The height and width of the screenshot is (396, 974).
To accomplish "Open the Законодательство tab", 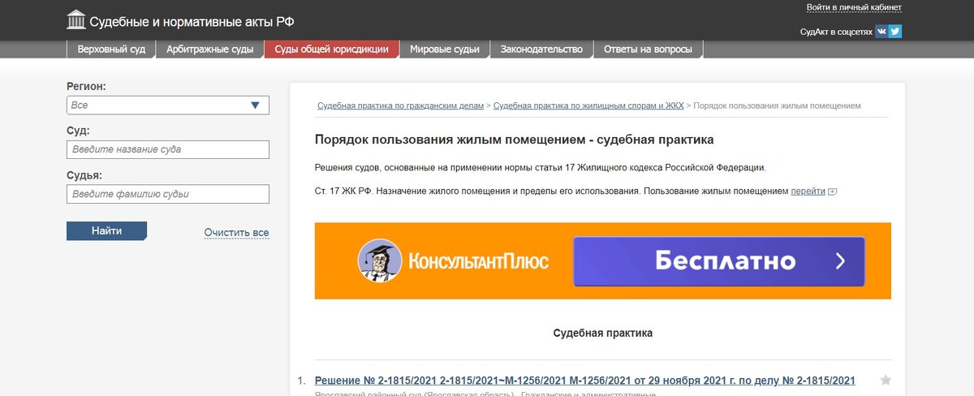I will coord(541,49).
